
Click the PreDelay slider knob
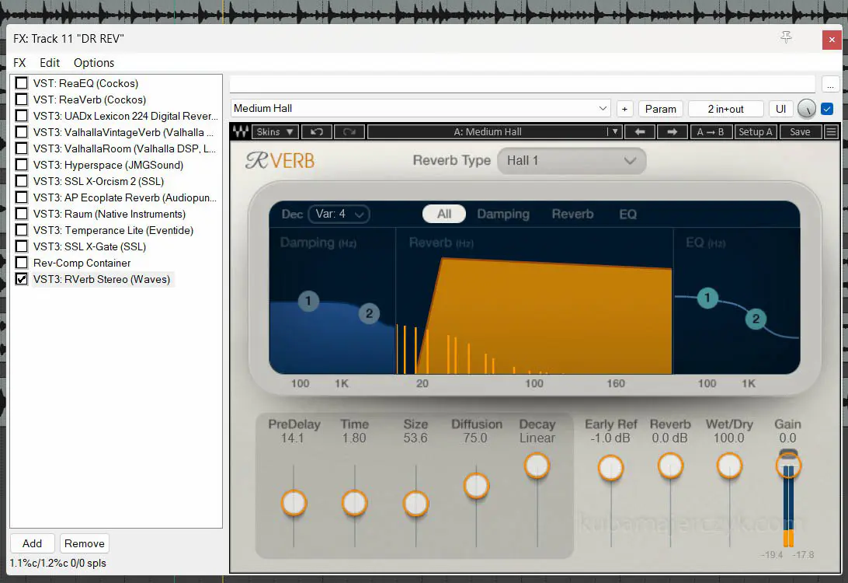[x=294, y=503]
